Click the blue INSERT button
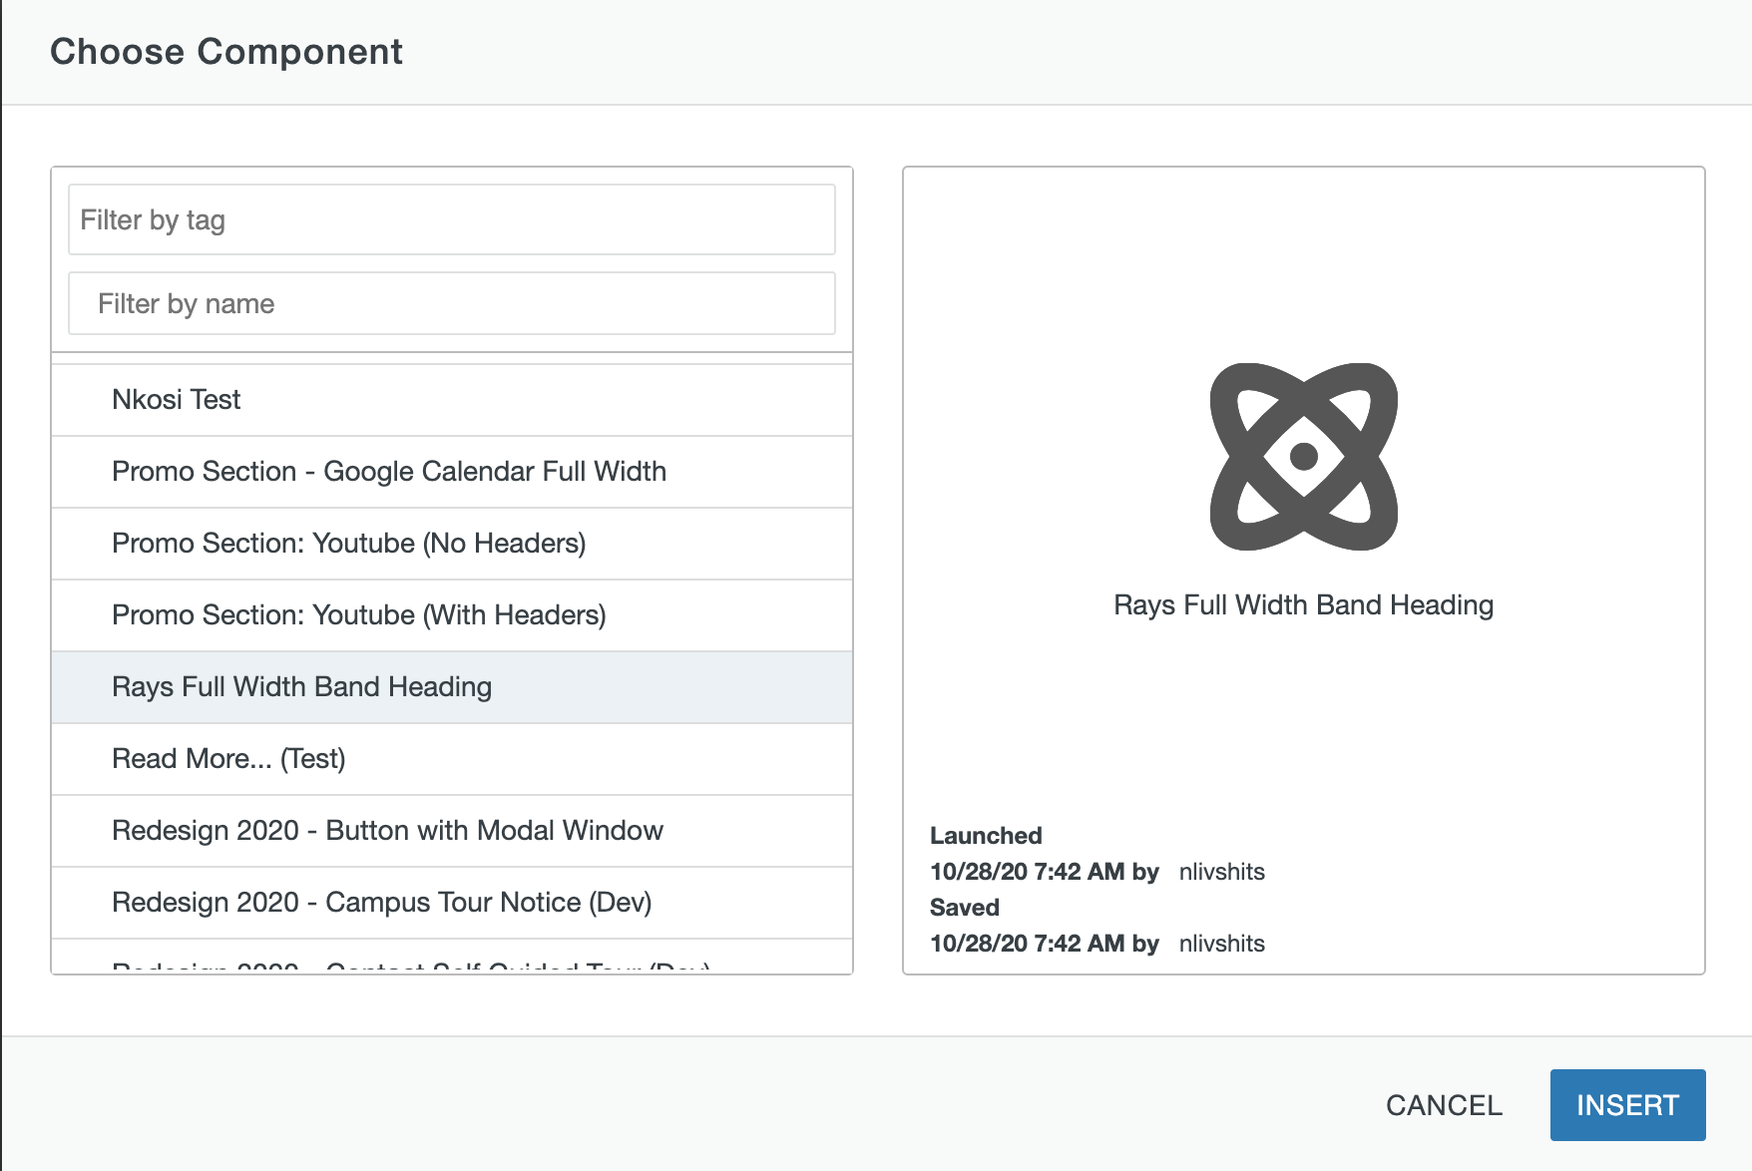 [1626, 1105]
